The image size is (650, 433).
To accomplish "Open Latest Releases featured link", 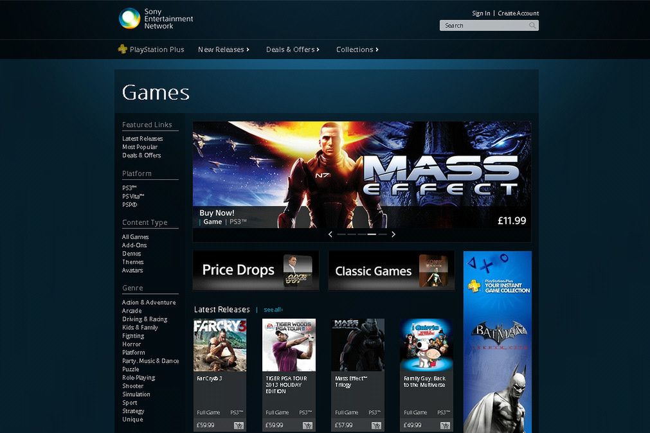I will [x=143, y=138].
